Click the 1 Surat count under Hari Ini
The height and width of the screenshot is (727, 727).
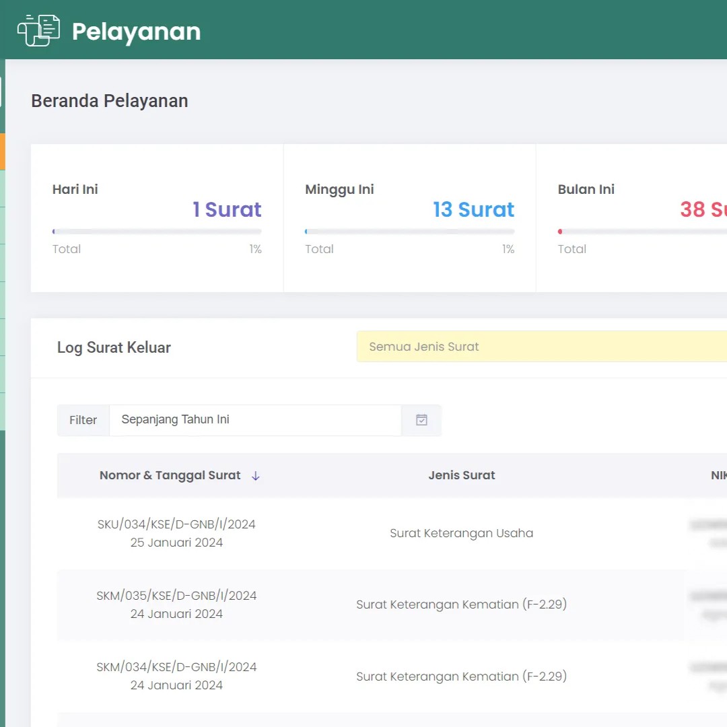[x=227, y=210]
